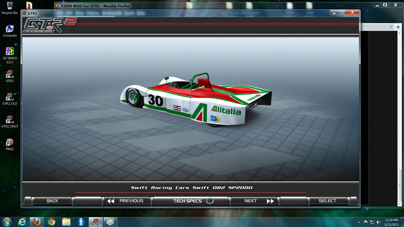Click the "S2000 MOD For GTR2 - Mozilla Firefox" title
The width and height of the screenshot is (404, 227).
tap(95, 6)
